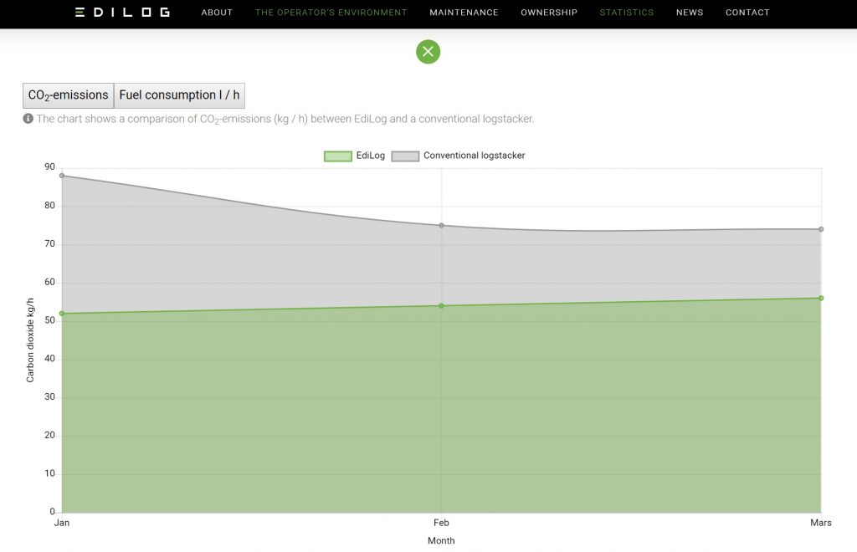
Task: Click Conventional logstacker point for Mars
Action: [821, 229]
